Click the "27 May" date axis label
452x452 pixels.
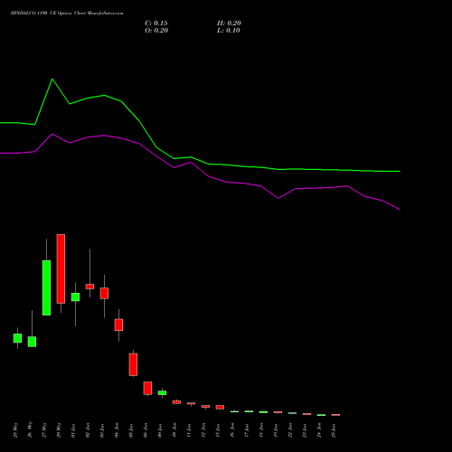point(44,430)
